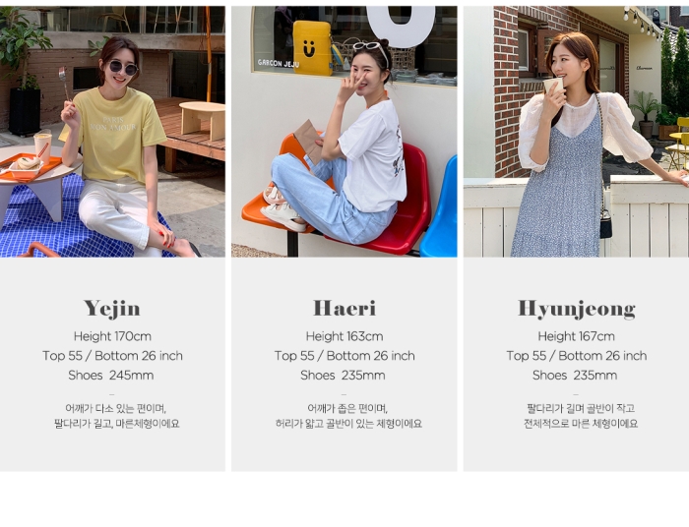Screen dimensions: 689x527
Task: Open Yejin's model photo in yellow tee
Action: coord(112,131)
